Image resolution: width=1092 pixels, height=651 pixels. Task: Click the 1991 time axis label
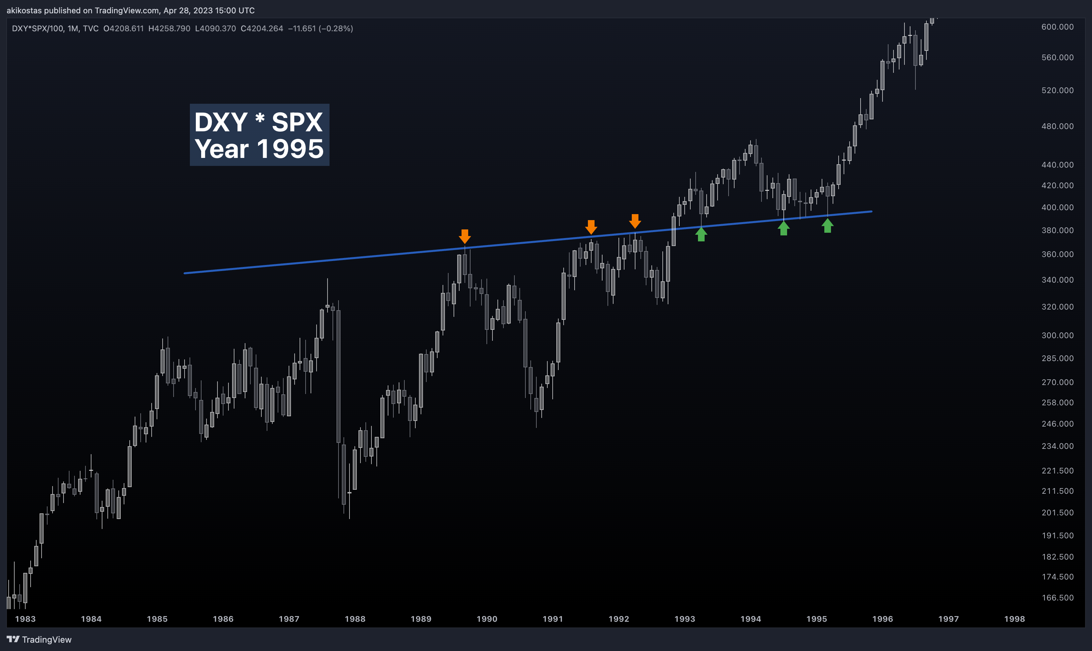553,619
